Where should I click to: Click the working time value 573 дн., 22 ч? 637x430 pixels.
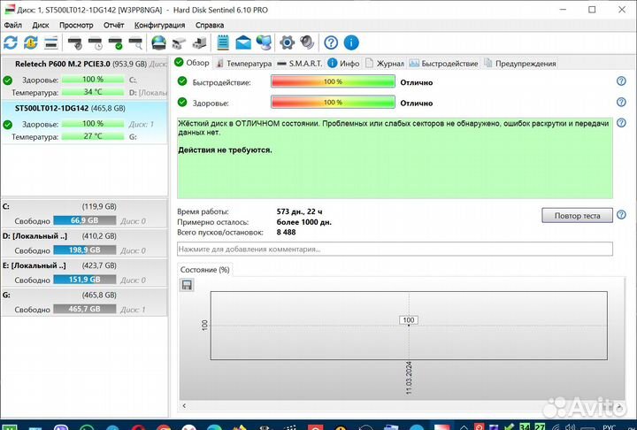point(299,211)
